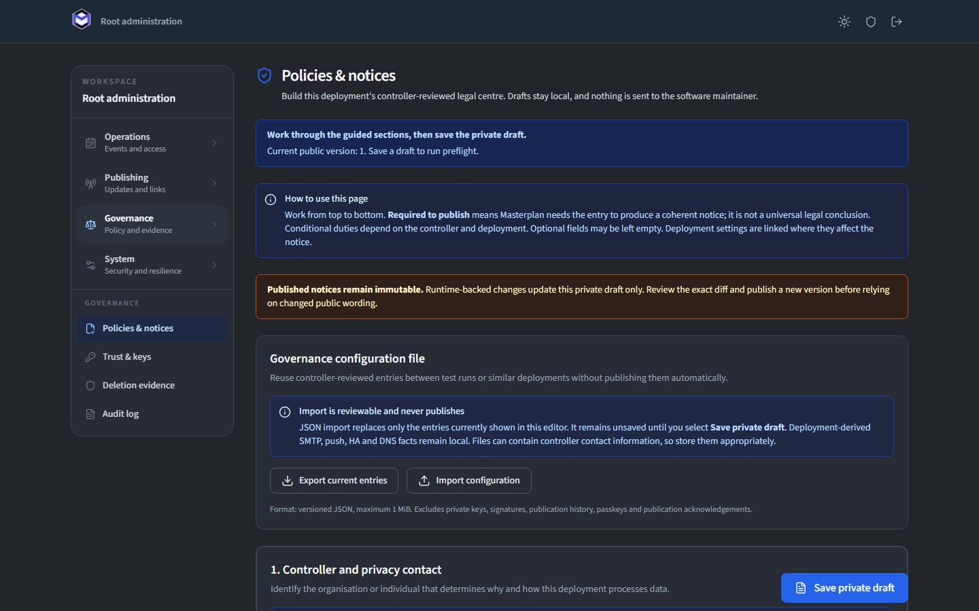979x611 pixels.
Task: Click the Masterplan logo icon in header
Action: (x=82, y=19)
